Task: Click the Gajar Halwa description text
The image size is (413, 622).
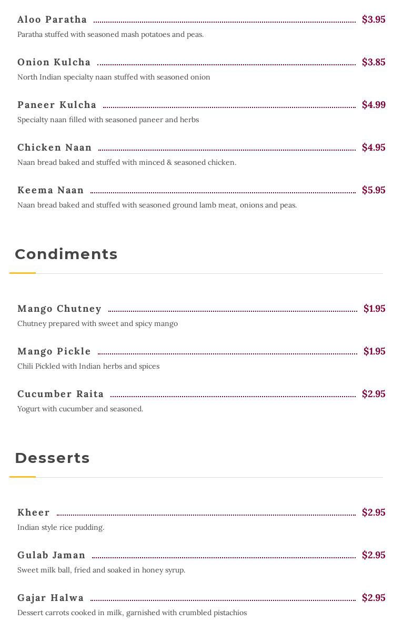Action: pos(132,613)
